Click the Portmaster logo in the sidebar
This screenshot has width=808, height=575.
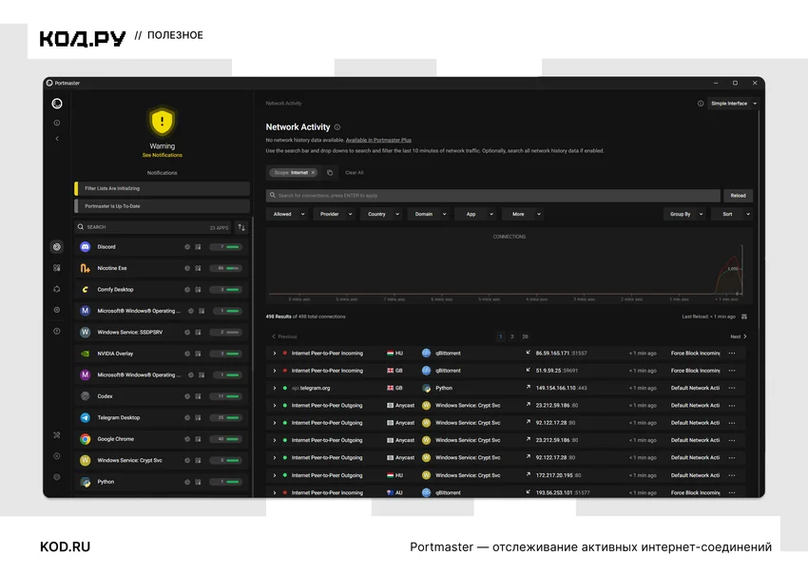coord(57,104)
